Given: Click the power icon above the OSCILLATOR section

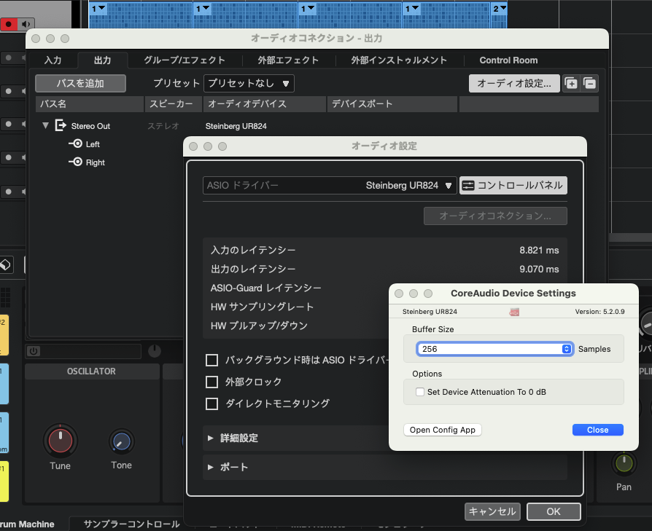Looking at the screenshot, I should (33, 351).
